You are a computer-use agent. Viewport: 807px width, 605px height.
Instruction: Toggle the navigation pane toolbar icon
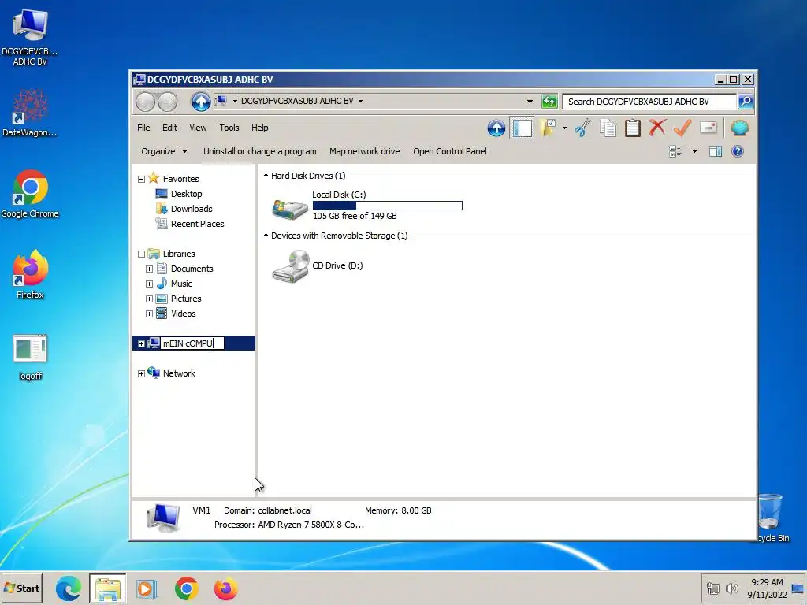point(522,128)
